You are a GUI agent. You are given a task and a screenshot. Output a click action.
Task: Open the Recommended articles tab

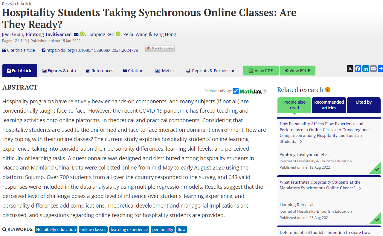329,105
